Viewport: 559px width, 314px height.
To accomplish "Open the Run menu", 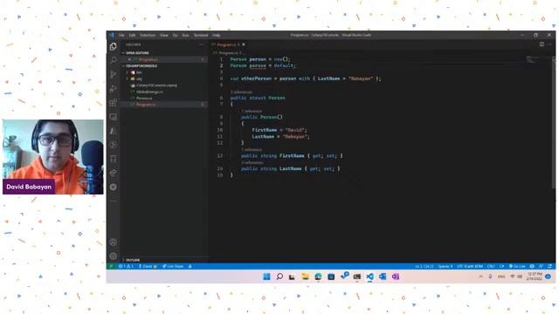I will (x=185, y=35).
